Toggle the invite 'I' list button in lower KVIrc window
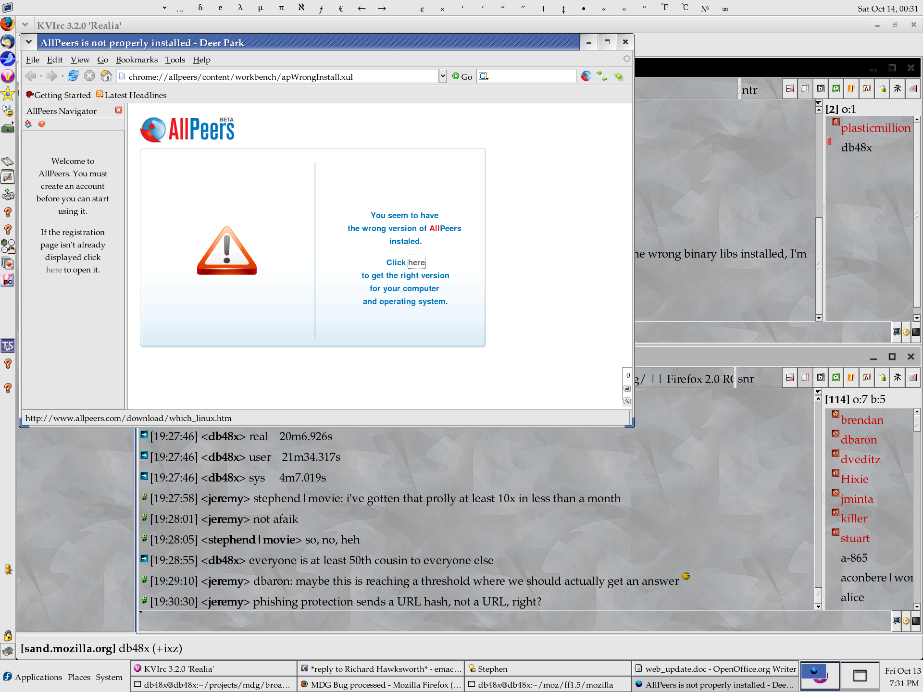This screenshot has width=923, height=692. 851,377
